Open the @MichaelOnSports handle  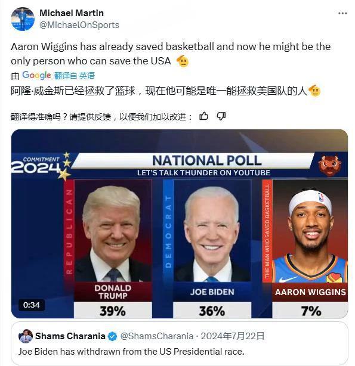(x=79, y=25)
